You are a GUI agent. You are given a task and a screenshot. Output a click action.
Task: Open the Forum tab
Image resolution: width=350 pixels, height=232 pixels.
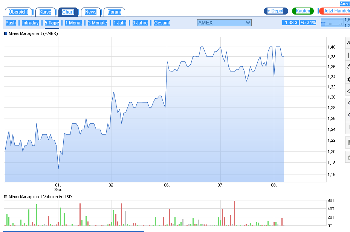[x=114, y=12]
